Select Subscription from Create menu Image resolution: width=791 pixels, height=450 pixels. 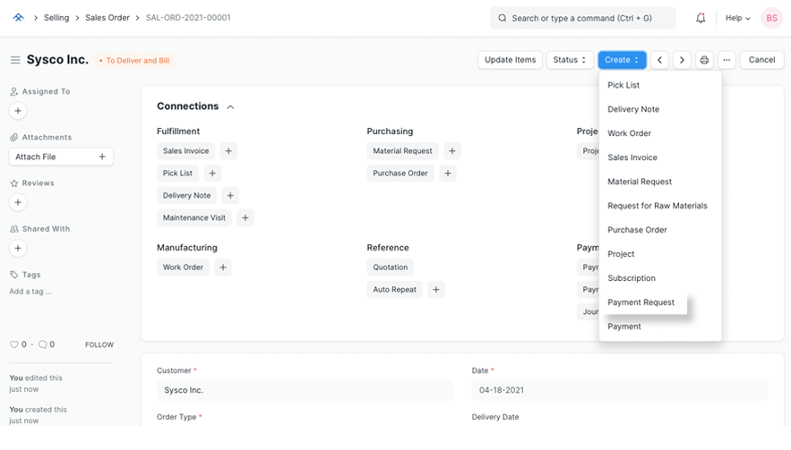[x=632, y=278]
